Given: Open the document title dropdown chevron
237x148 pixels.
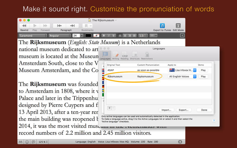Looking at the screenshot, I should (116, 20).
